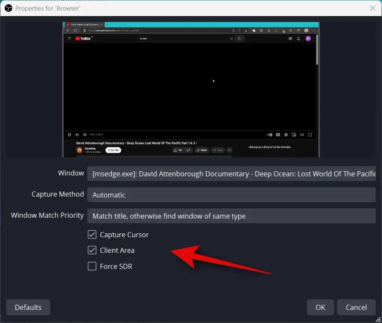Click the Save button in the preview
Viewport: 382px width, 323px height.
(x=218, y=150)
